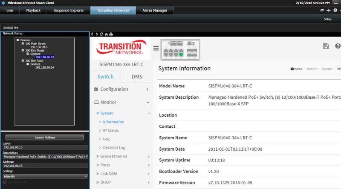Image resolution: width=341 pixels, height=189 pixels.
Task: Select device 192.168.90.14 in tree
Action: 45,68
